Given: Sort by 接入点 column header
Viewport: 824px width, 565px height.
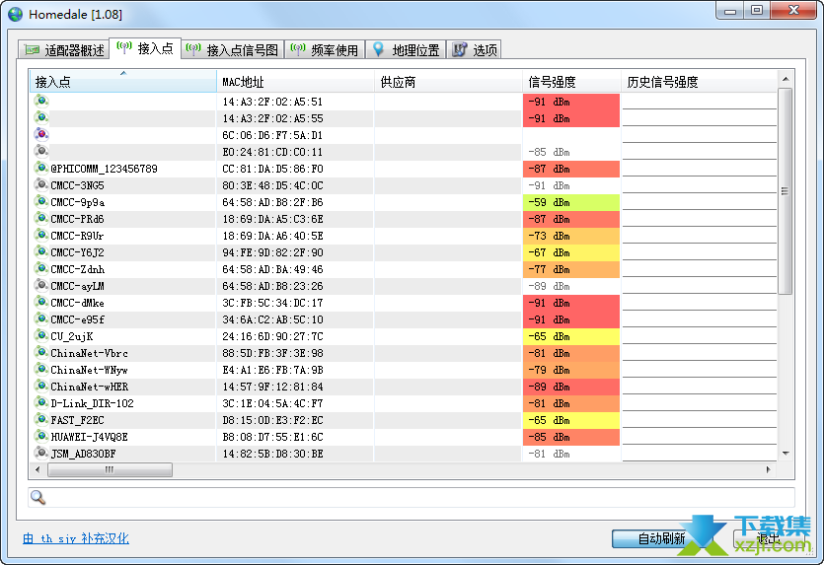Looking at the screenshot, I should tap(123, 82).
